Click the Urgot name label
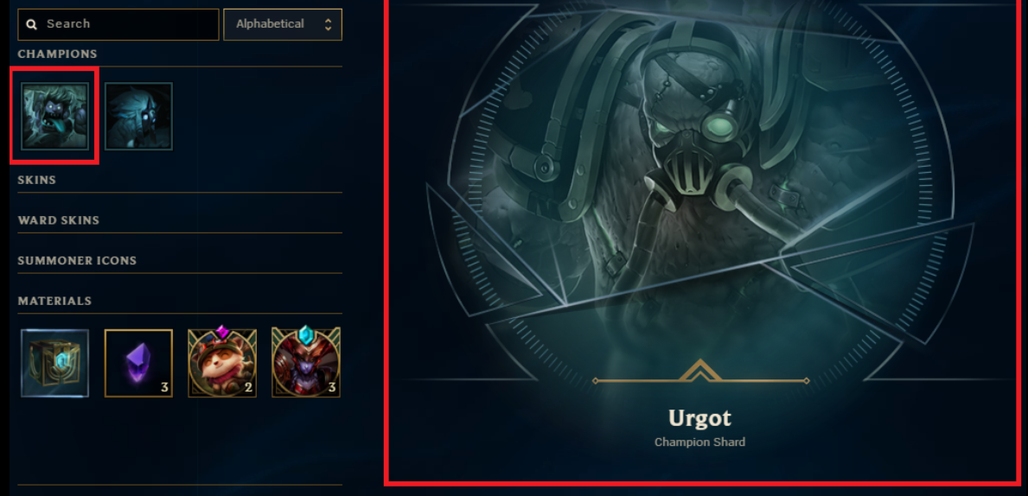Screen dimensions: 1028x496 (x=699, y=418)
